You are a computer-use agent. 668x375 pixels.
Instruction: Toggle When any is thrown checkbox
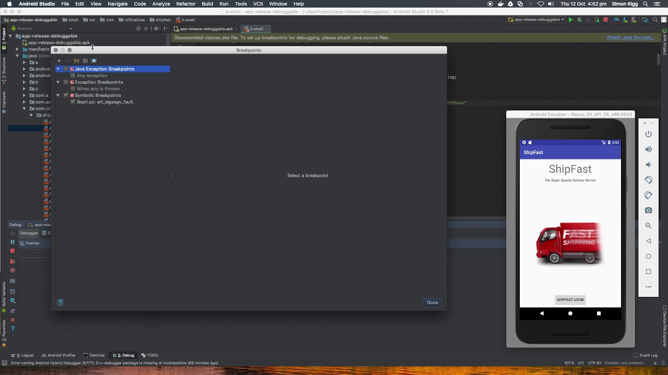73,89
